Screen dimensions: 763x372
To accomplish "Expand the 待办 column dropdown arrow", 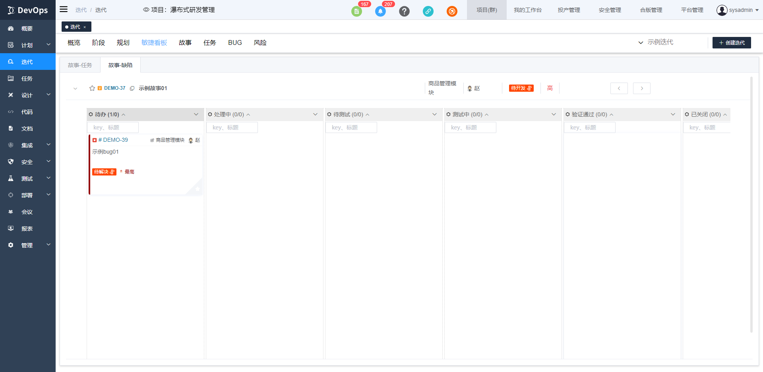I will pos(196,114).
